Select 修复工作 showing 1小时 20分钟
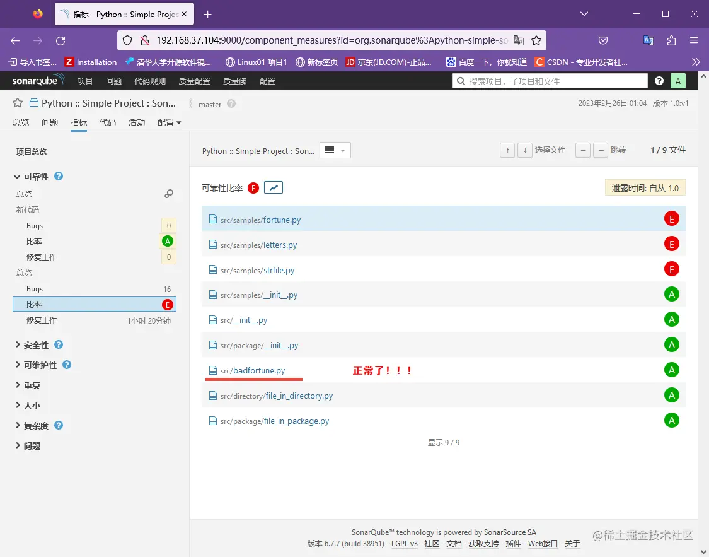709x557 pixels. (95, 320)
